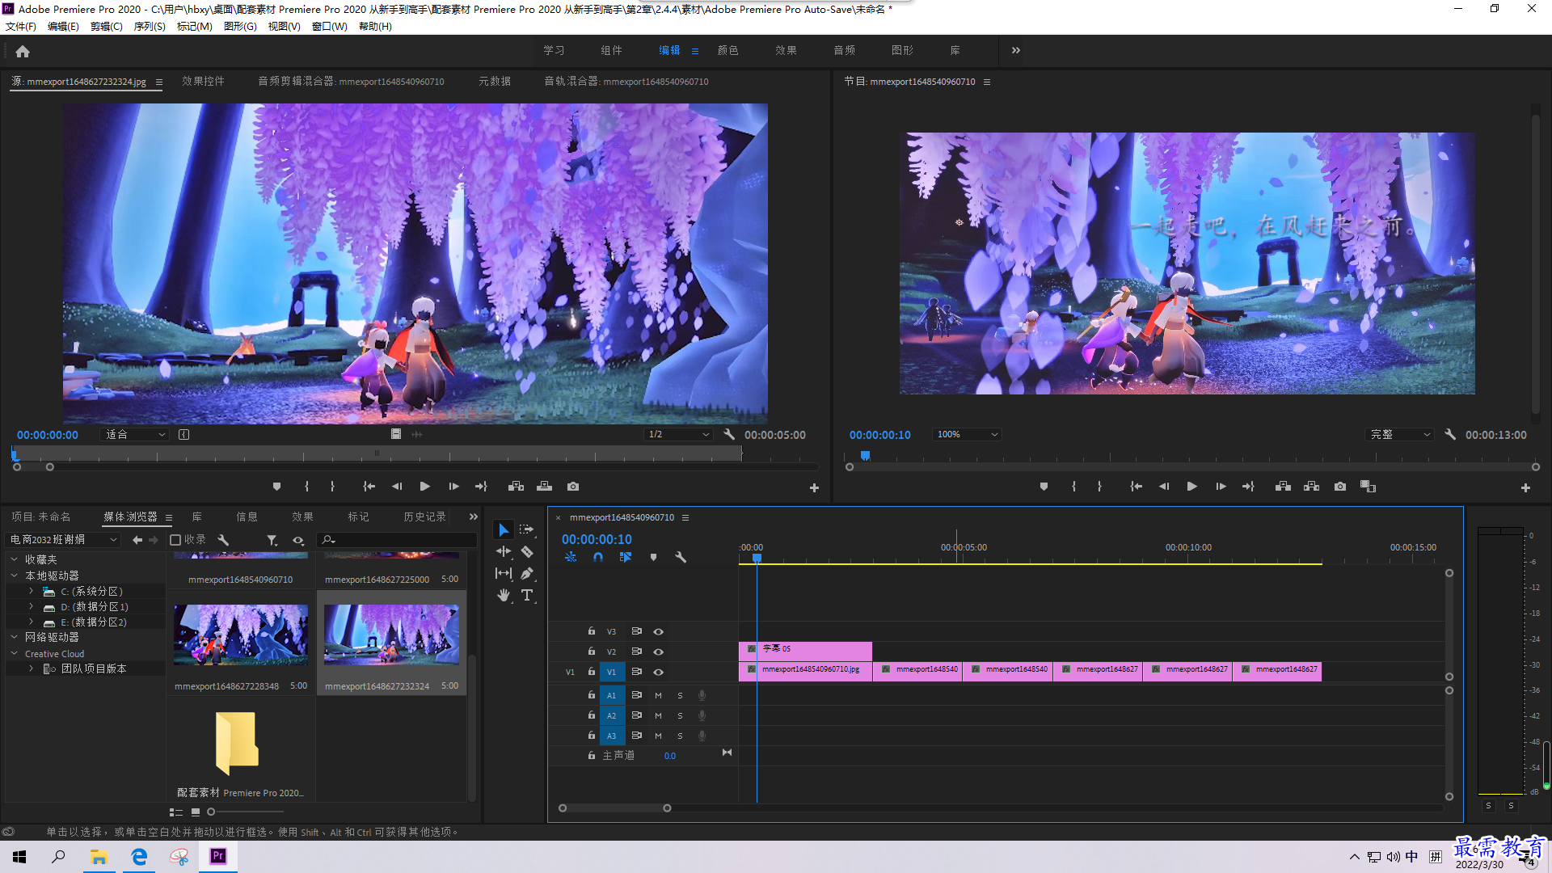Switch to 学习 workspace
Screen dimensions: 1552x873
(x=554, y=50)
